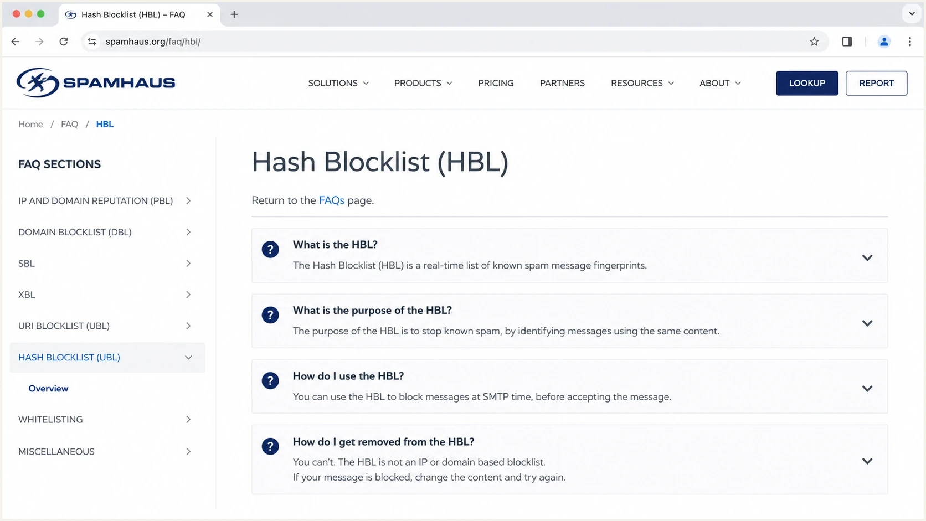Click the HBL breadcrumb
The width and height of the screenshot is (926, 521).
105,124
